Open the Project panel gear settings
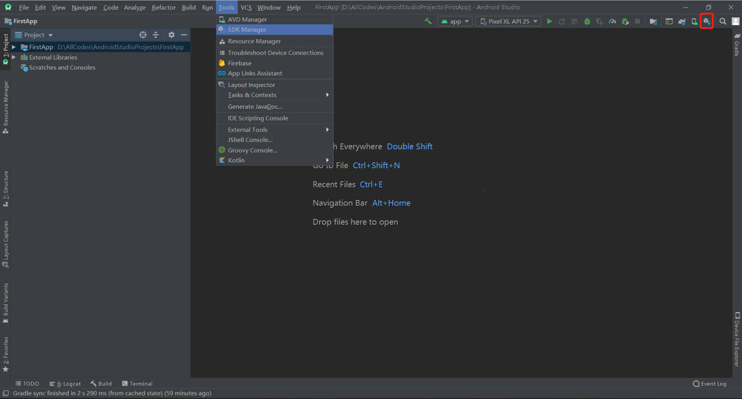 (172, 35)
